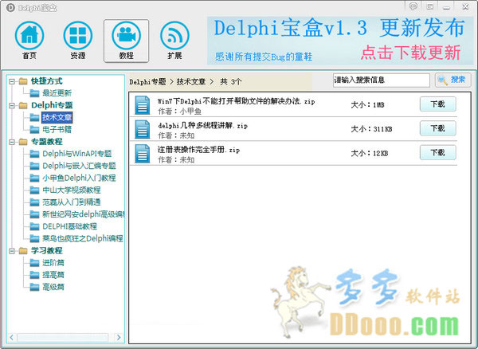This screenshot has height=349, width=478.
Task: Collapse the 快捷方式 tree node
Action: [x=12, y=81]
